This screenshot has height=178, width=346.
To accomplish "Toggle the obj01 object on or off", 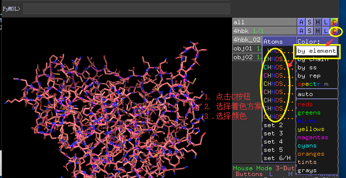I will (x=247, y=49).
